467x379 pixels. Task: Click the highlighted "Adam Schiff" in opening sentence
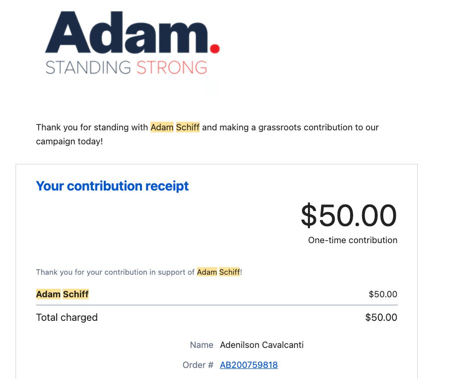point(175,127)
